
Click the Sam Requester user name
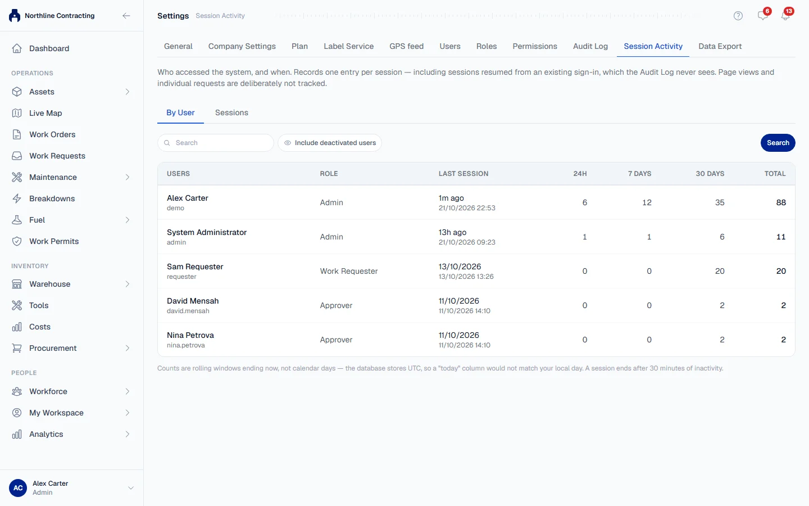[195, 266]
